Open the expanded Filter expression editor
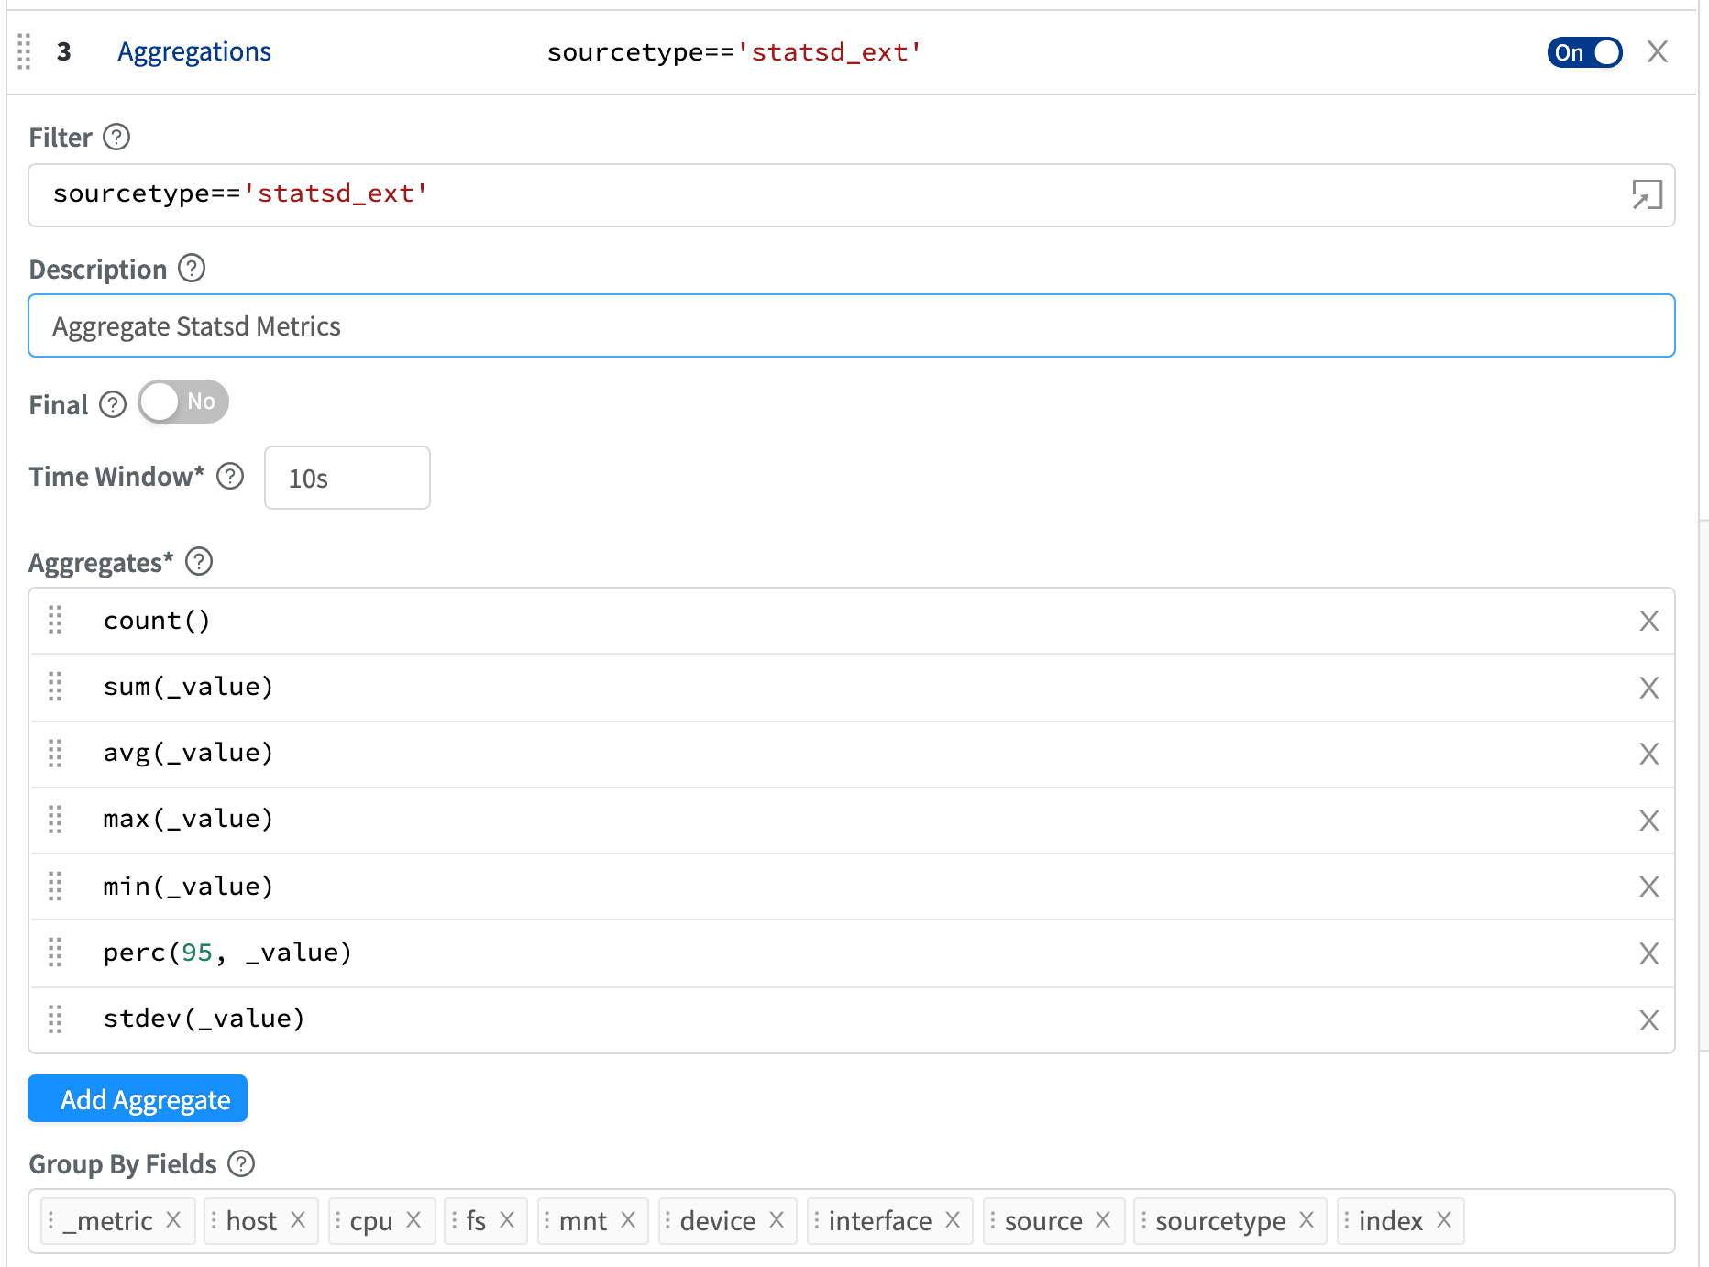 click(x=1647, y=194)
